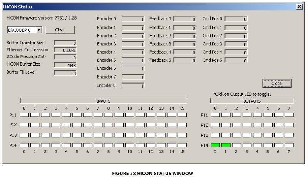308x177 pixels.
Task: Toggle output LED P11 bit 5
Action: click(x=268, y=115)
